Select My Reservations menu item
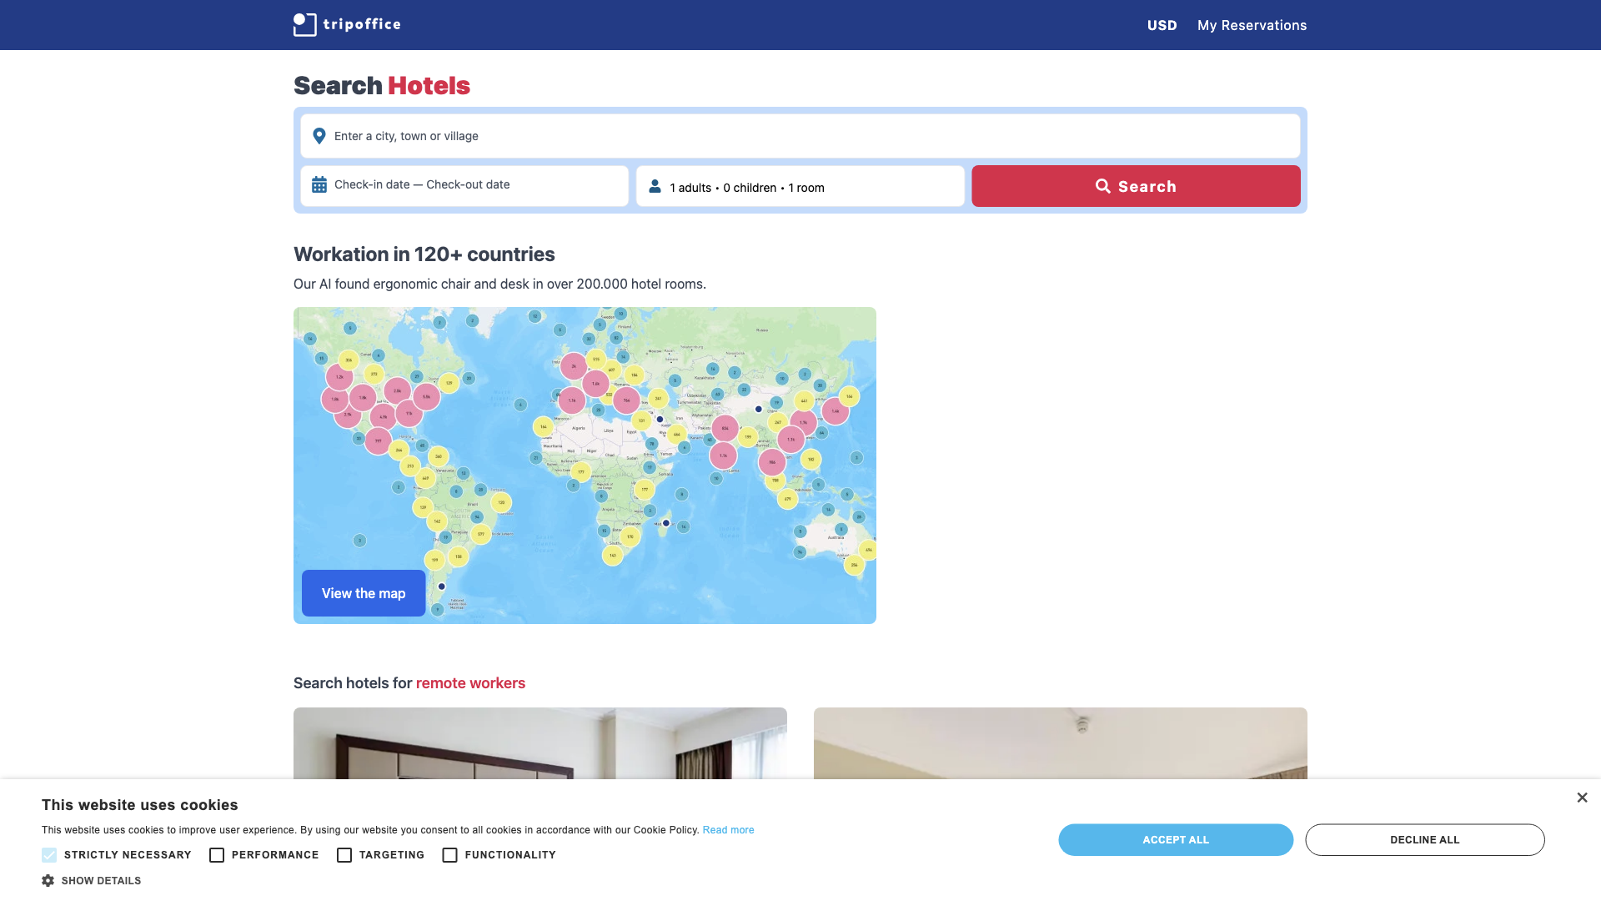 [1252, 25]
